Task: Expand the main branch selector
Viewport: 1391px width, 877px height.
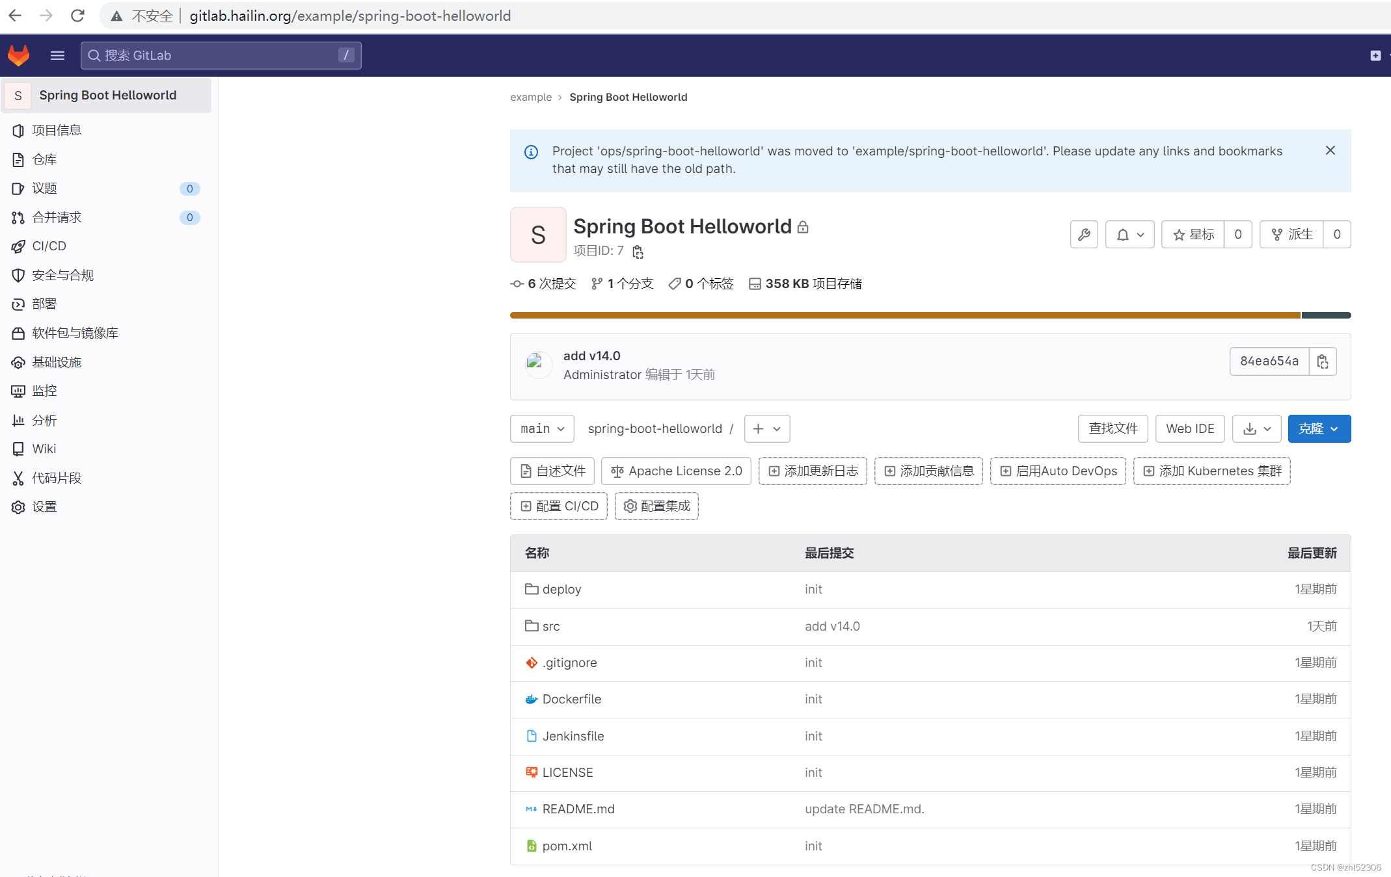Action: tap(542, 429)
